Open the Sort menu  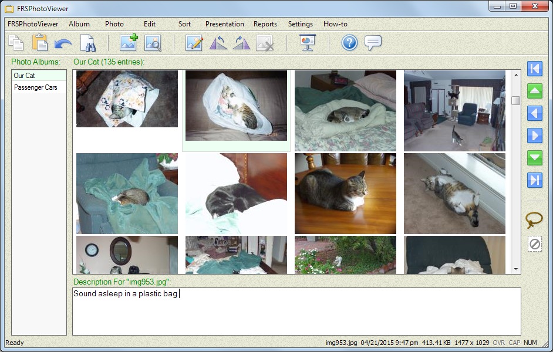click(184, 24)
